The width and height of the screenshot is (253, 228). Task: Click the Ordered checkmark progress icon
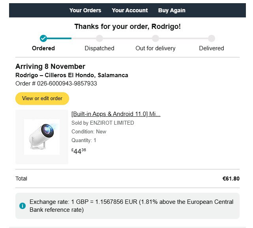tap(43, 38)
